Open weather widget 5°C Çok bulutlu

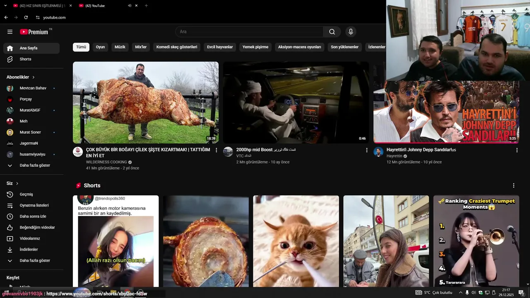click(434, 293)
